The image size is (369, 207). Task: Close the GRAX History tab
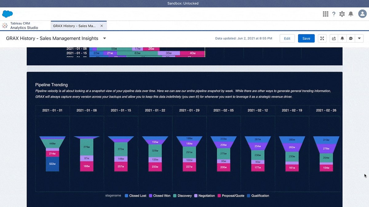pyautogui.click(x=102, y=26)
